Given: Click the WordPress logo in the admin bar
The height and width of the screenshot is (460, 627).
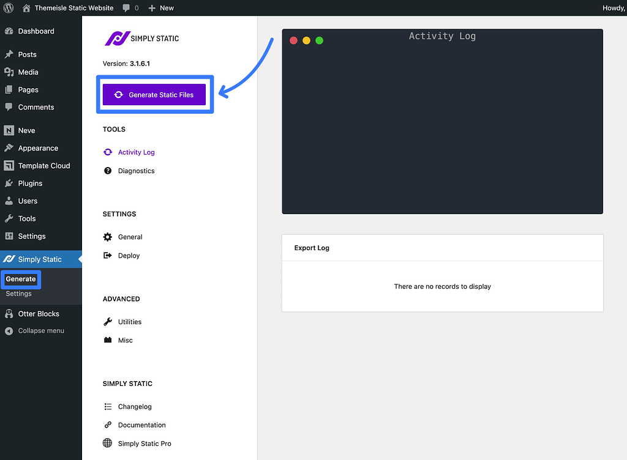Looking at the screenshot, I should pyautogui.click(x=8, y=8).
